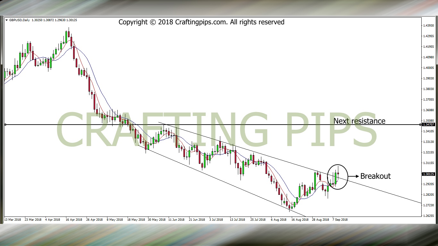The width and height of the screenshot is (438, 246).
Task: Click the 6 Aug 2018 date label
Action: [x=278, y=220]
